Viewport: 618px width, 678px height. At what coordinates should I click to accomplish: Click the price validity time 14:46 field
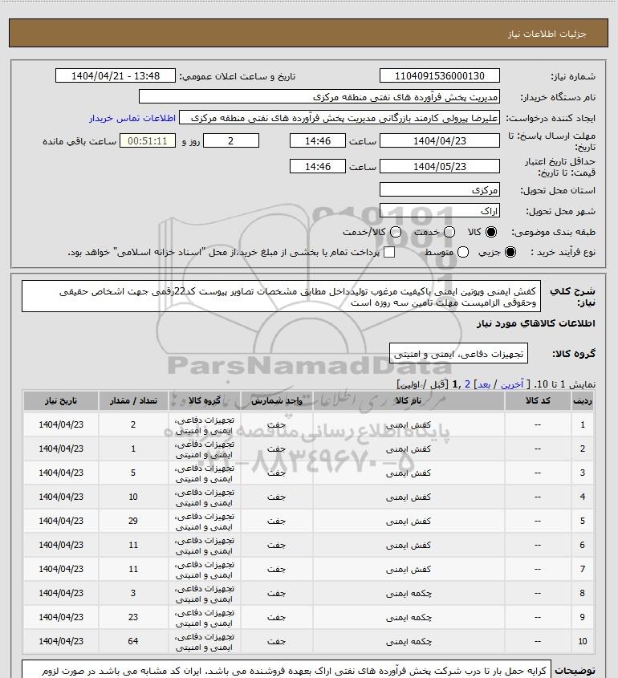click(x=318, y=166)
